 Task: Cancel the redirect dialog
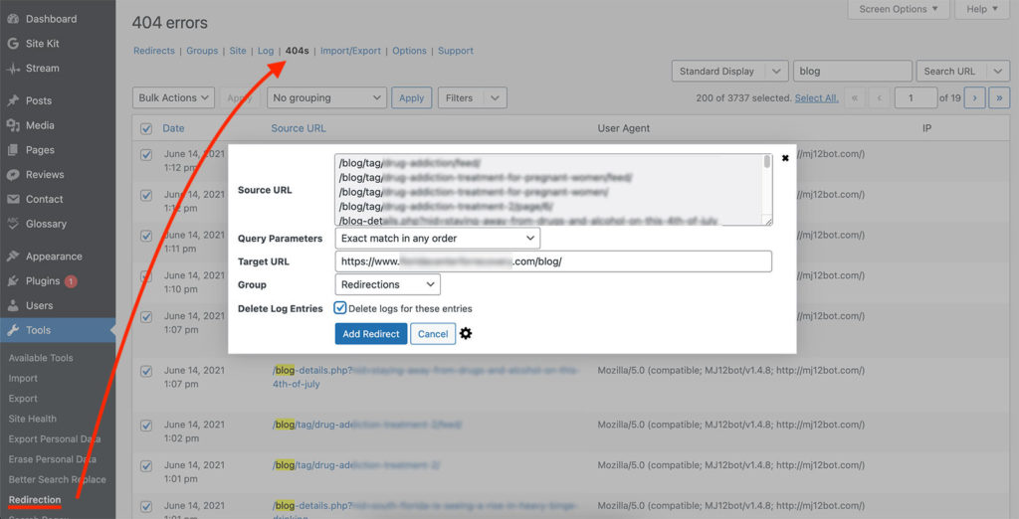click(433, 334)
